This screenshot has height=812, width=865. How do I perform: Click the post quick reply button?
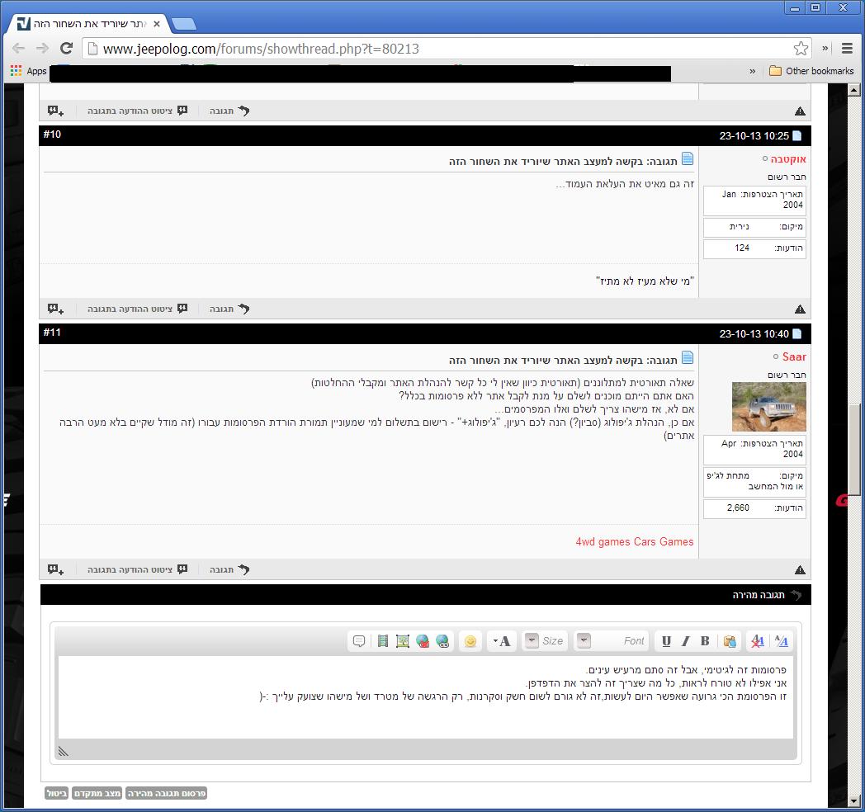[x=167, y=793]
